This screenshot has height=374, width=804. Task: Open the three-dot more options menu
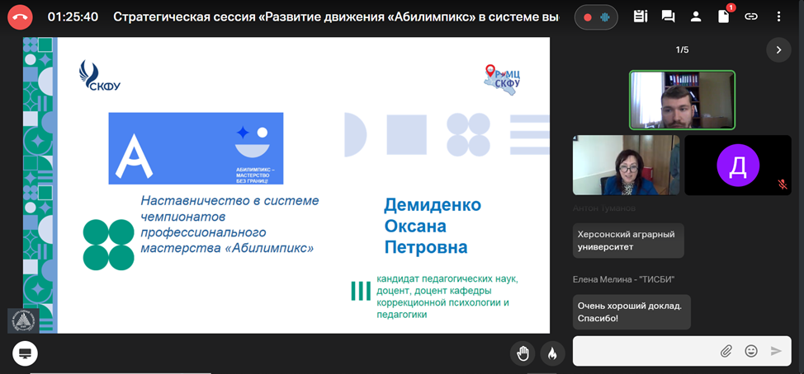point(778,16)
